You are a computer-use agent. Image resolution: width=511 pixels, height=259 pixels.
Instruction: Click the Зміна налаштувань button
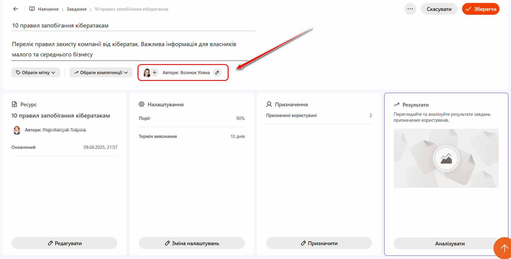click(x=191, y=243)
